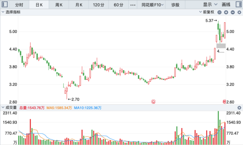243x145 pixels.
Task: Open main chart settings gear
Action: [x=239, y=12]
